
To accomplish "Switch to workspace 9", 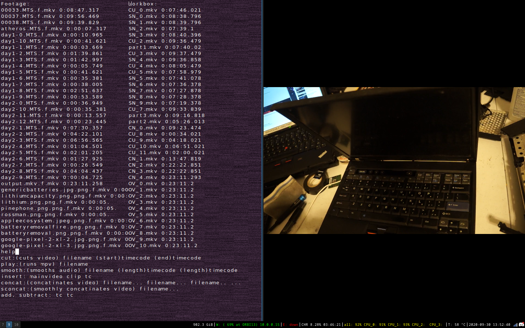I will (9, 324).
